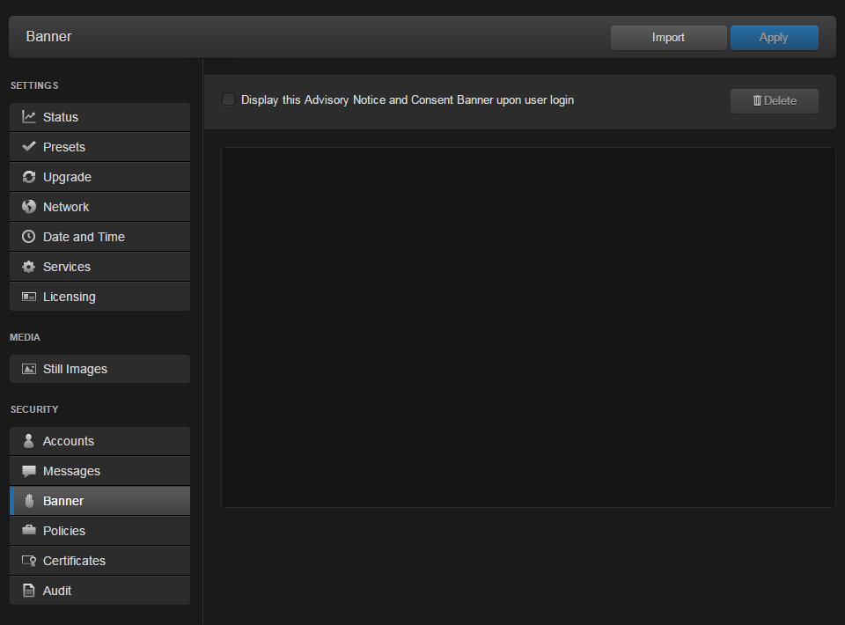Click the Licensing card icon

[29, 297]
